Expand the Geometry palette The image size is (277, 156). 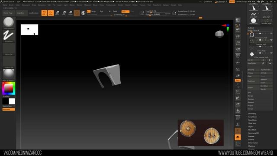pos(252,114)
